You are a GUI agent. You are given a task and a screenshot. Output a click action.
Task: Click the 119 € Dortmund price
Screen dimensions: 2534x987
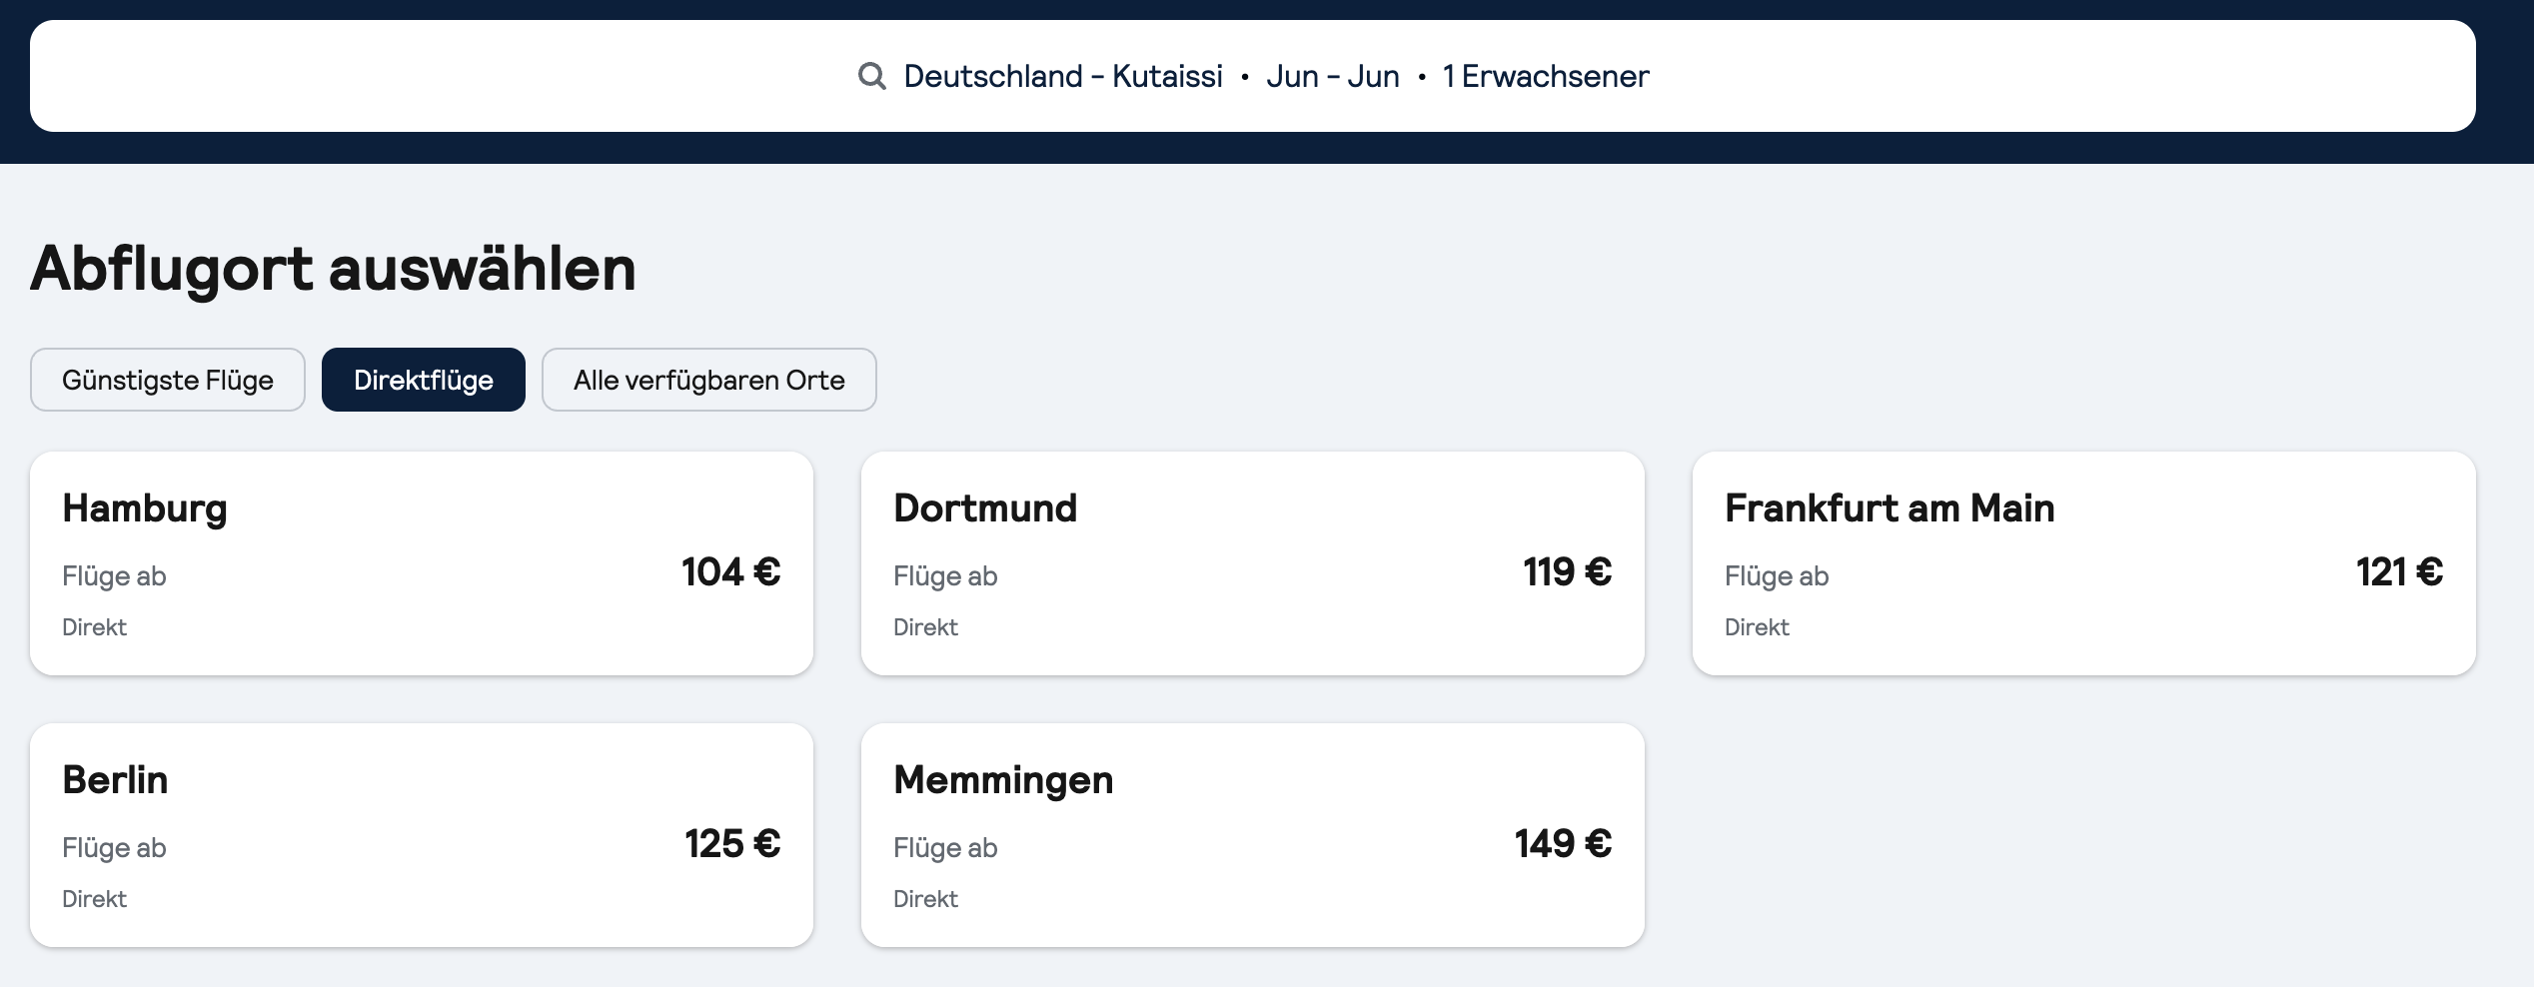point(1568,572)
